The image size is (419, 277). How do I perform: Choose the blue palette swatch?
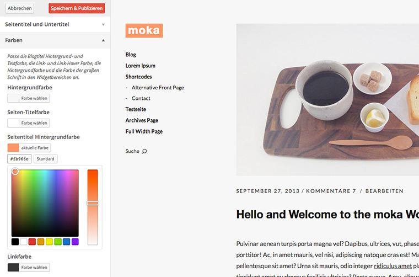click(67, 242)
